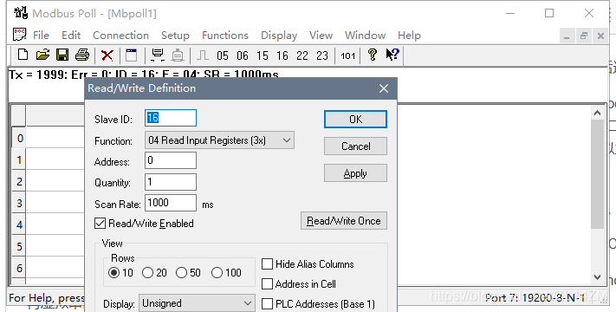
Task: Click the Open file folder icon
Action: click(x=42, y=55)
